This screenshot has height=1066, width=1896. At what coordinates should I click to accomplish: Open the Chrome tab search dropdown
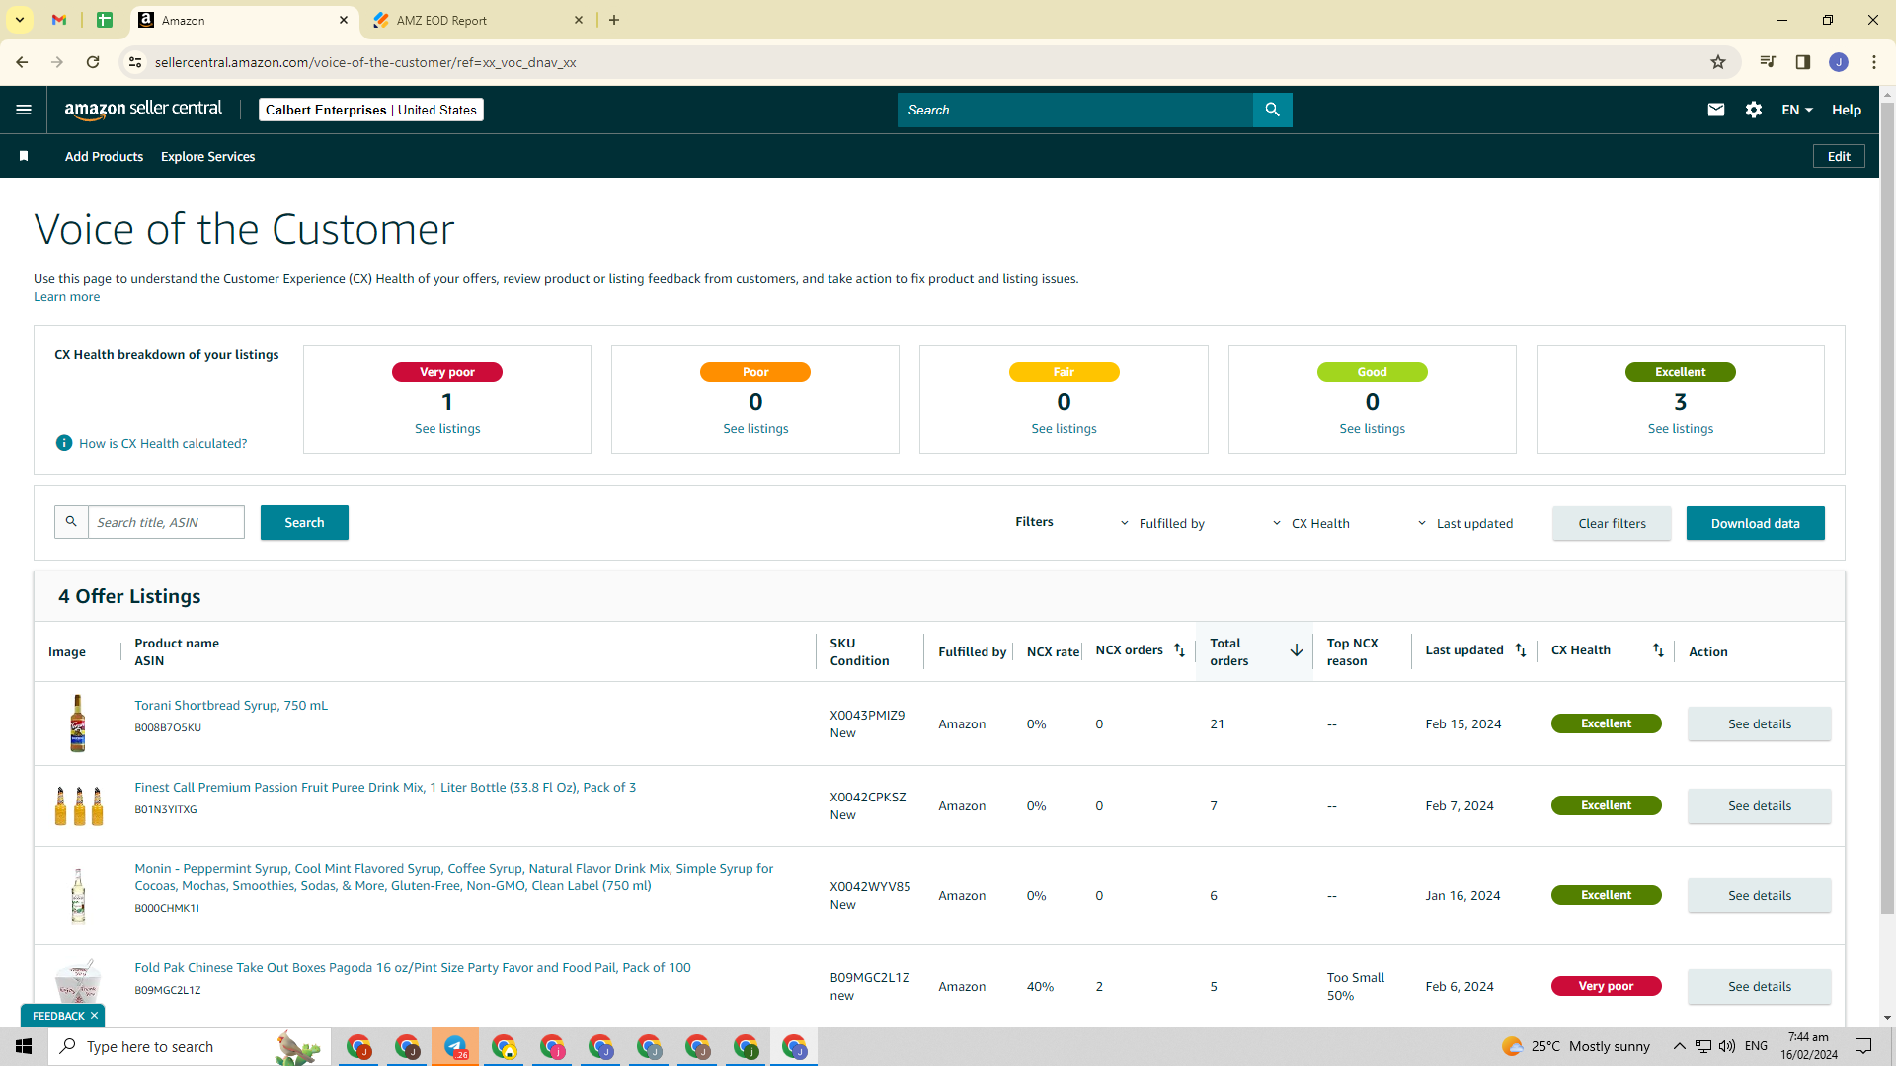tap(19, 20)
